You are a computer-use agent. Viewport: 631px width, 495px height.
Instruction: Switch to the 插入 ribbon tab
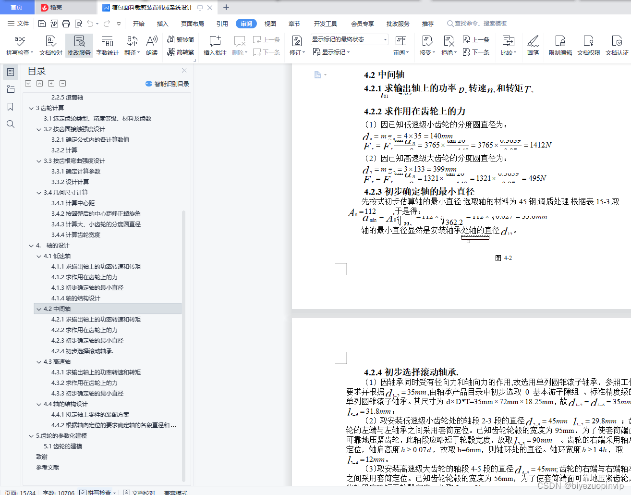163,24
